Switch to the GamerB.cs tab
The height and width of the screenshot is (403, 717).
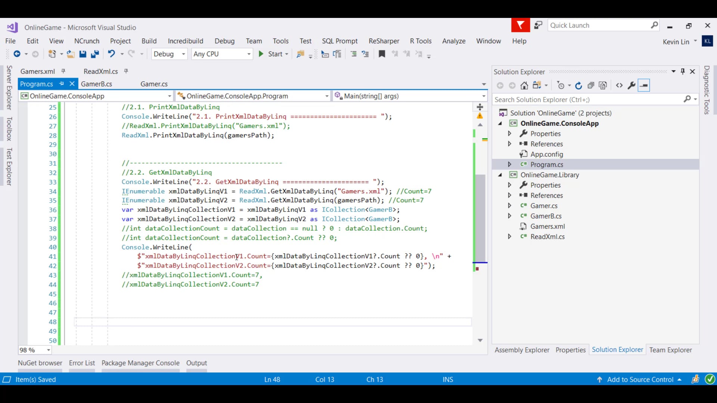pos(96,84)
